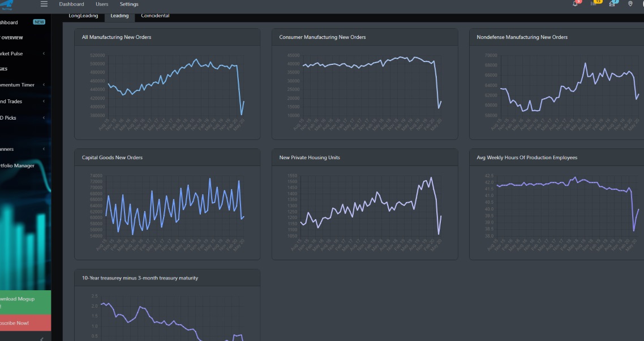Switch to the Coincidental tab

coord(155,16)
